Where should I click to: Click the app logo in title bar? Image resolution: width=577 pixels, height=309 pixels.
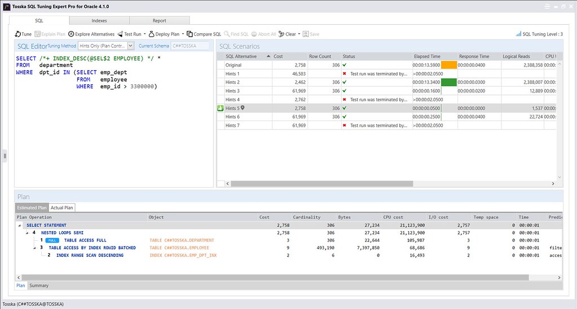pos(7,7)
